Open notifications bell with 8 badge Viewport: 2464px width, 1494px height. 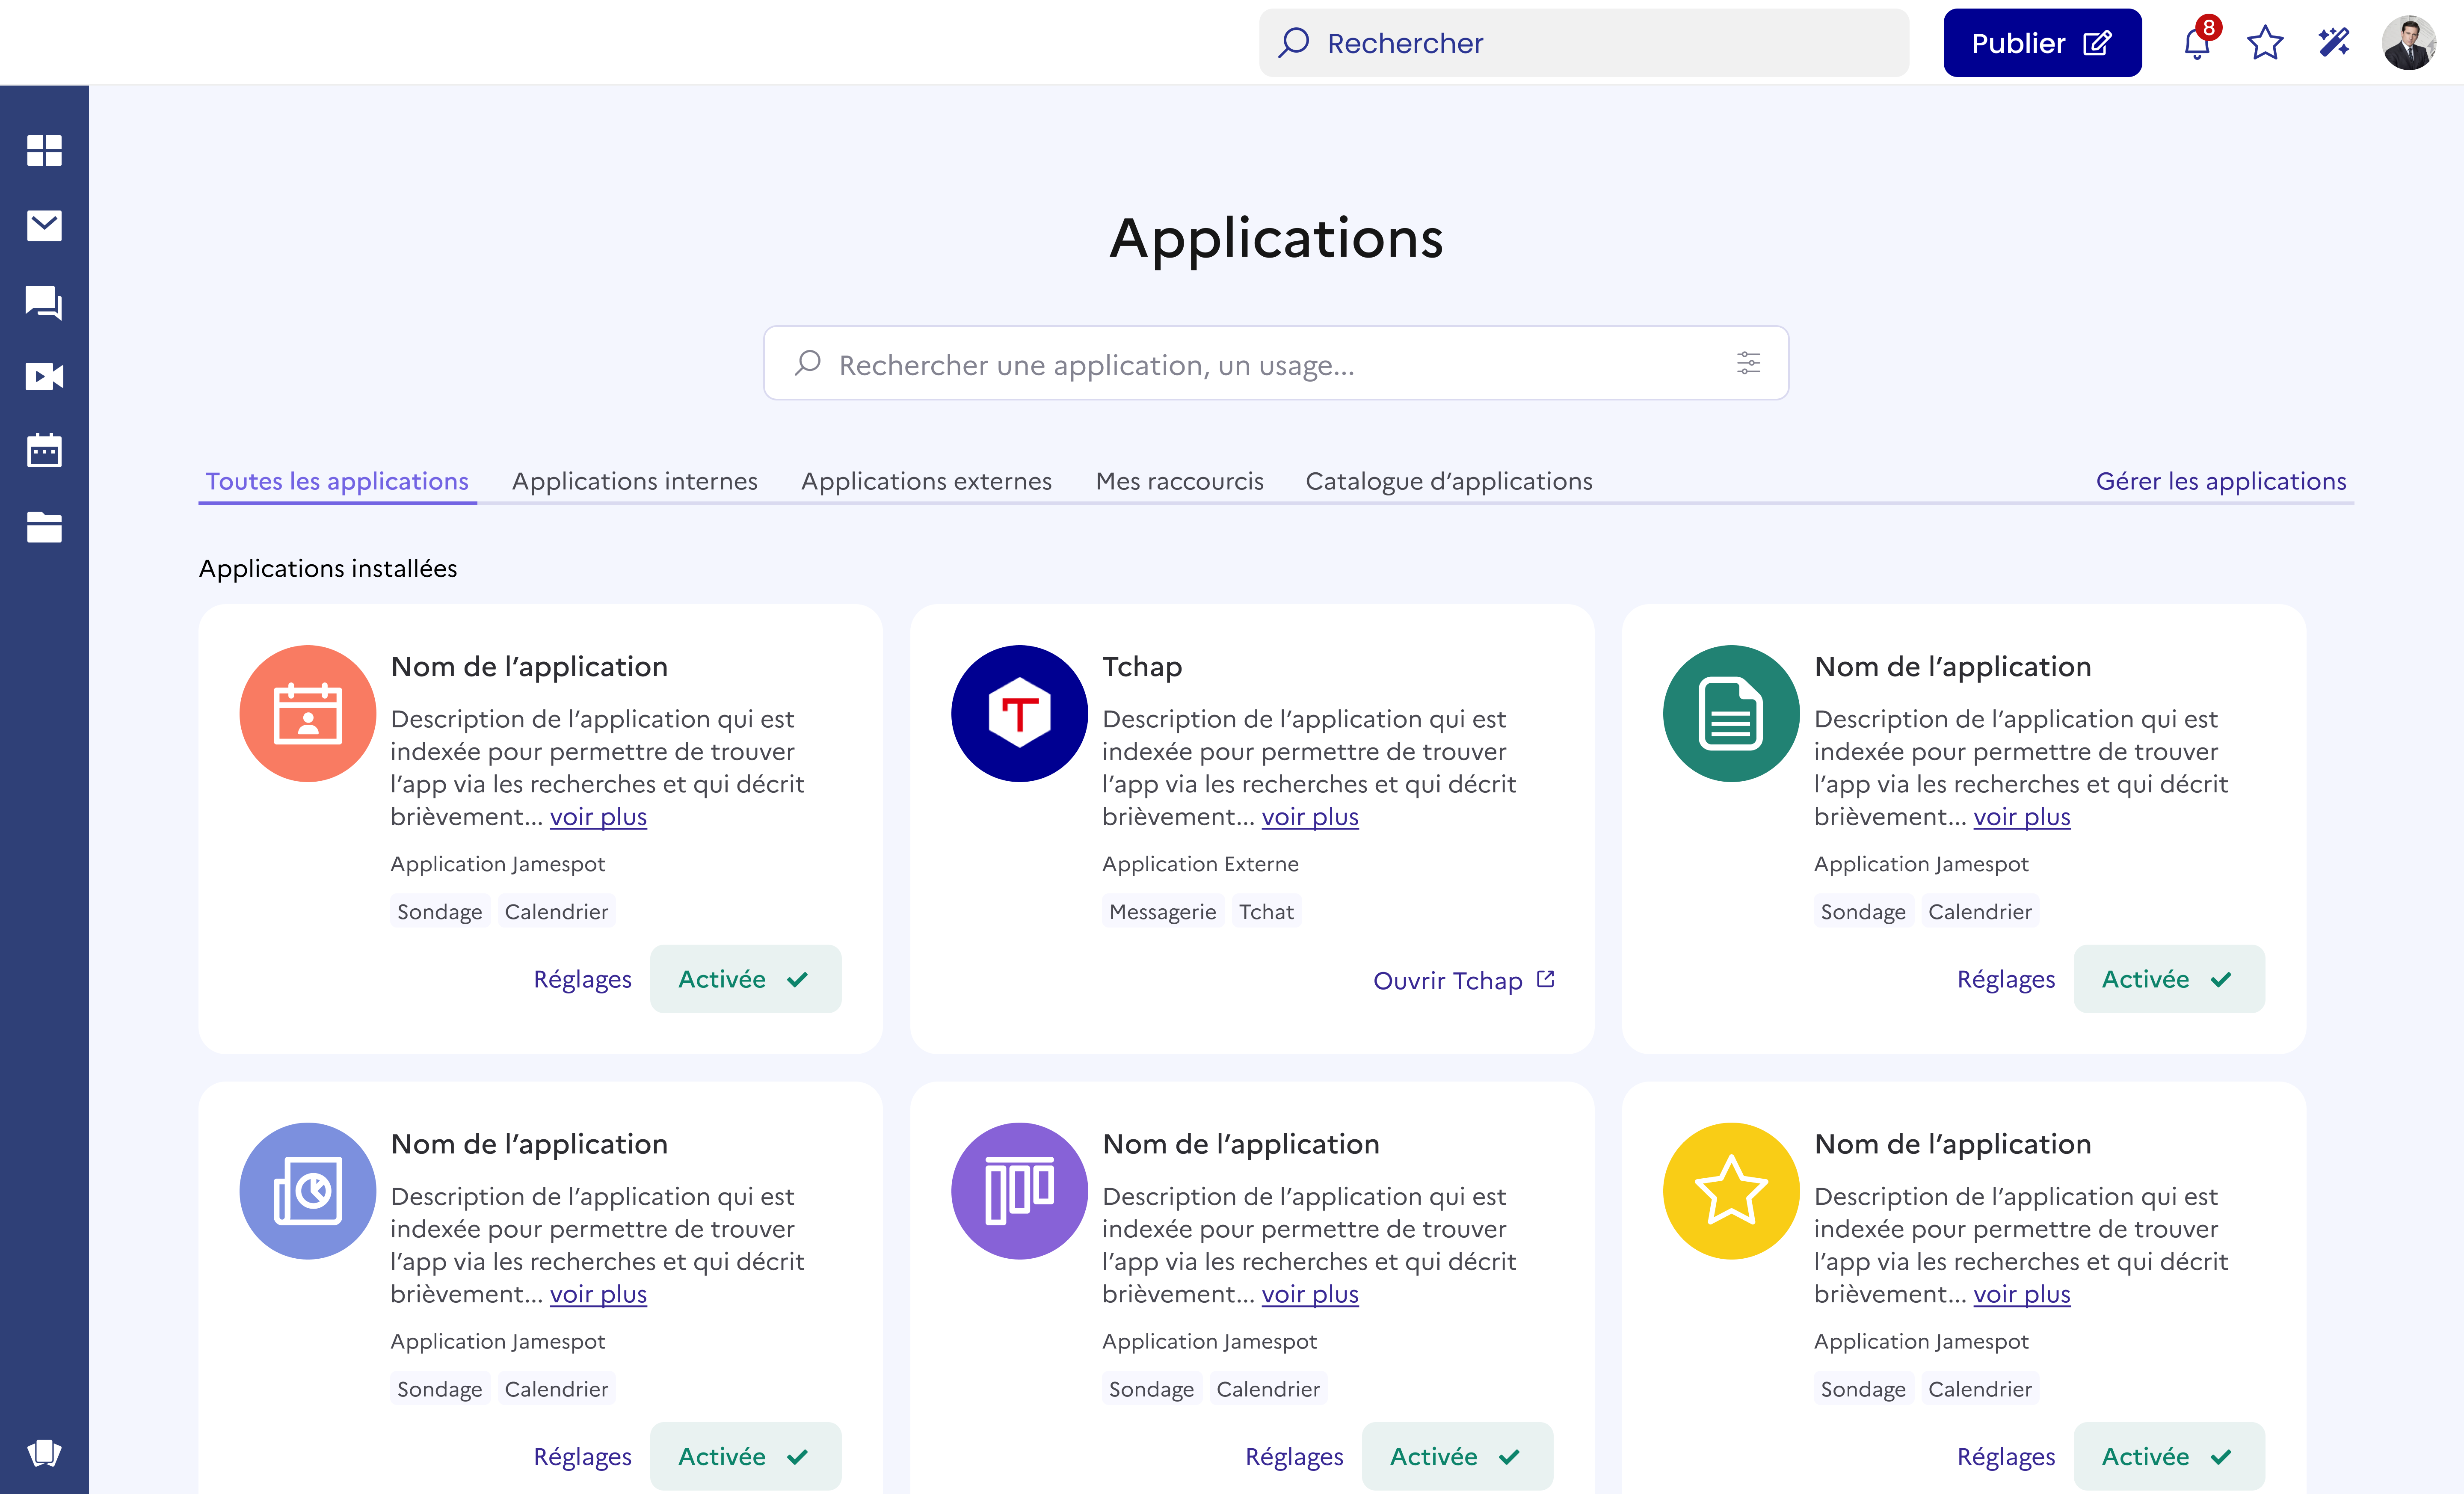point(2197,43)
